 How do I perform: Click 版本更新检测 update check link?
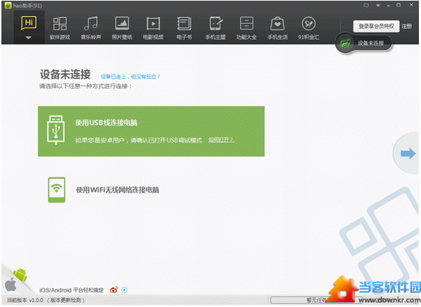pyautogui.click(x=66, y=300)
